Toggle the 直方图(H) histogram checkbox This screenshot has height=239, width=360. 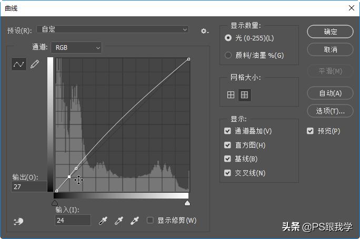click(x=227, y=145)
